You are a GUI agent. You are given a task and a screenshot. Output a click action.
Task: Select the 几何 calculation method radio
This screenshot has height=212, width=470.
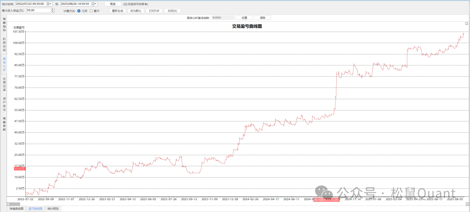coord(79,10)
